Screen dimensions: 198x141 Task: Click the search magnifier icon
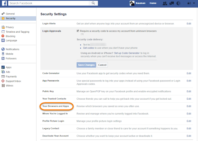coord(93,3)
